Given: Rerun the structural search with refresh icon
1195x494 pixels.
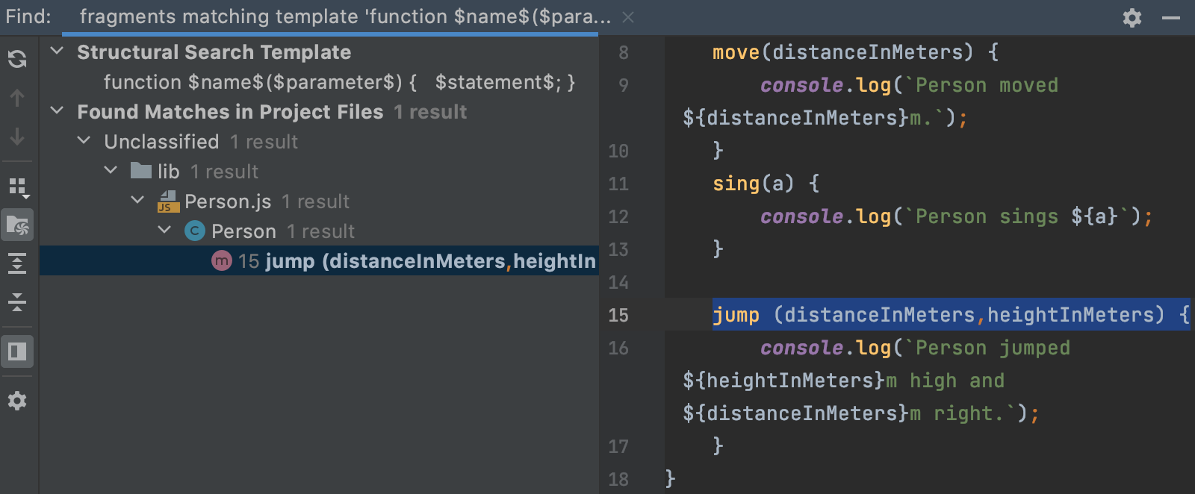Looking at the screenshot, I should tap(17, 58).
